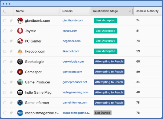Star the Geekologie row
163x119 pixels.
pyautogui.click(x=11, y=62)
